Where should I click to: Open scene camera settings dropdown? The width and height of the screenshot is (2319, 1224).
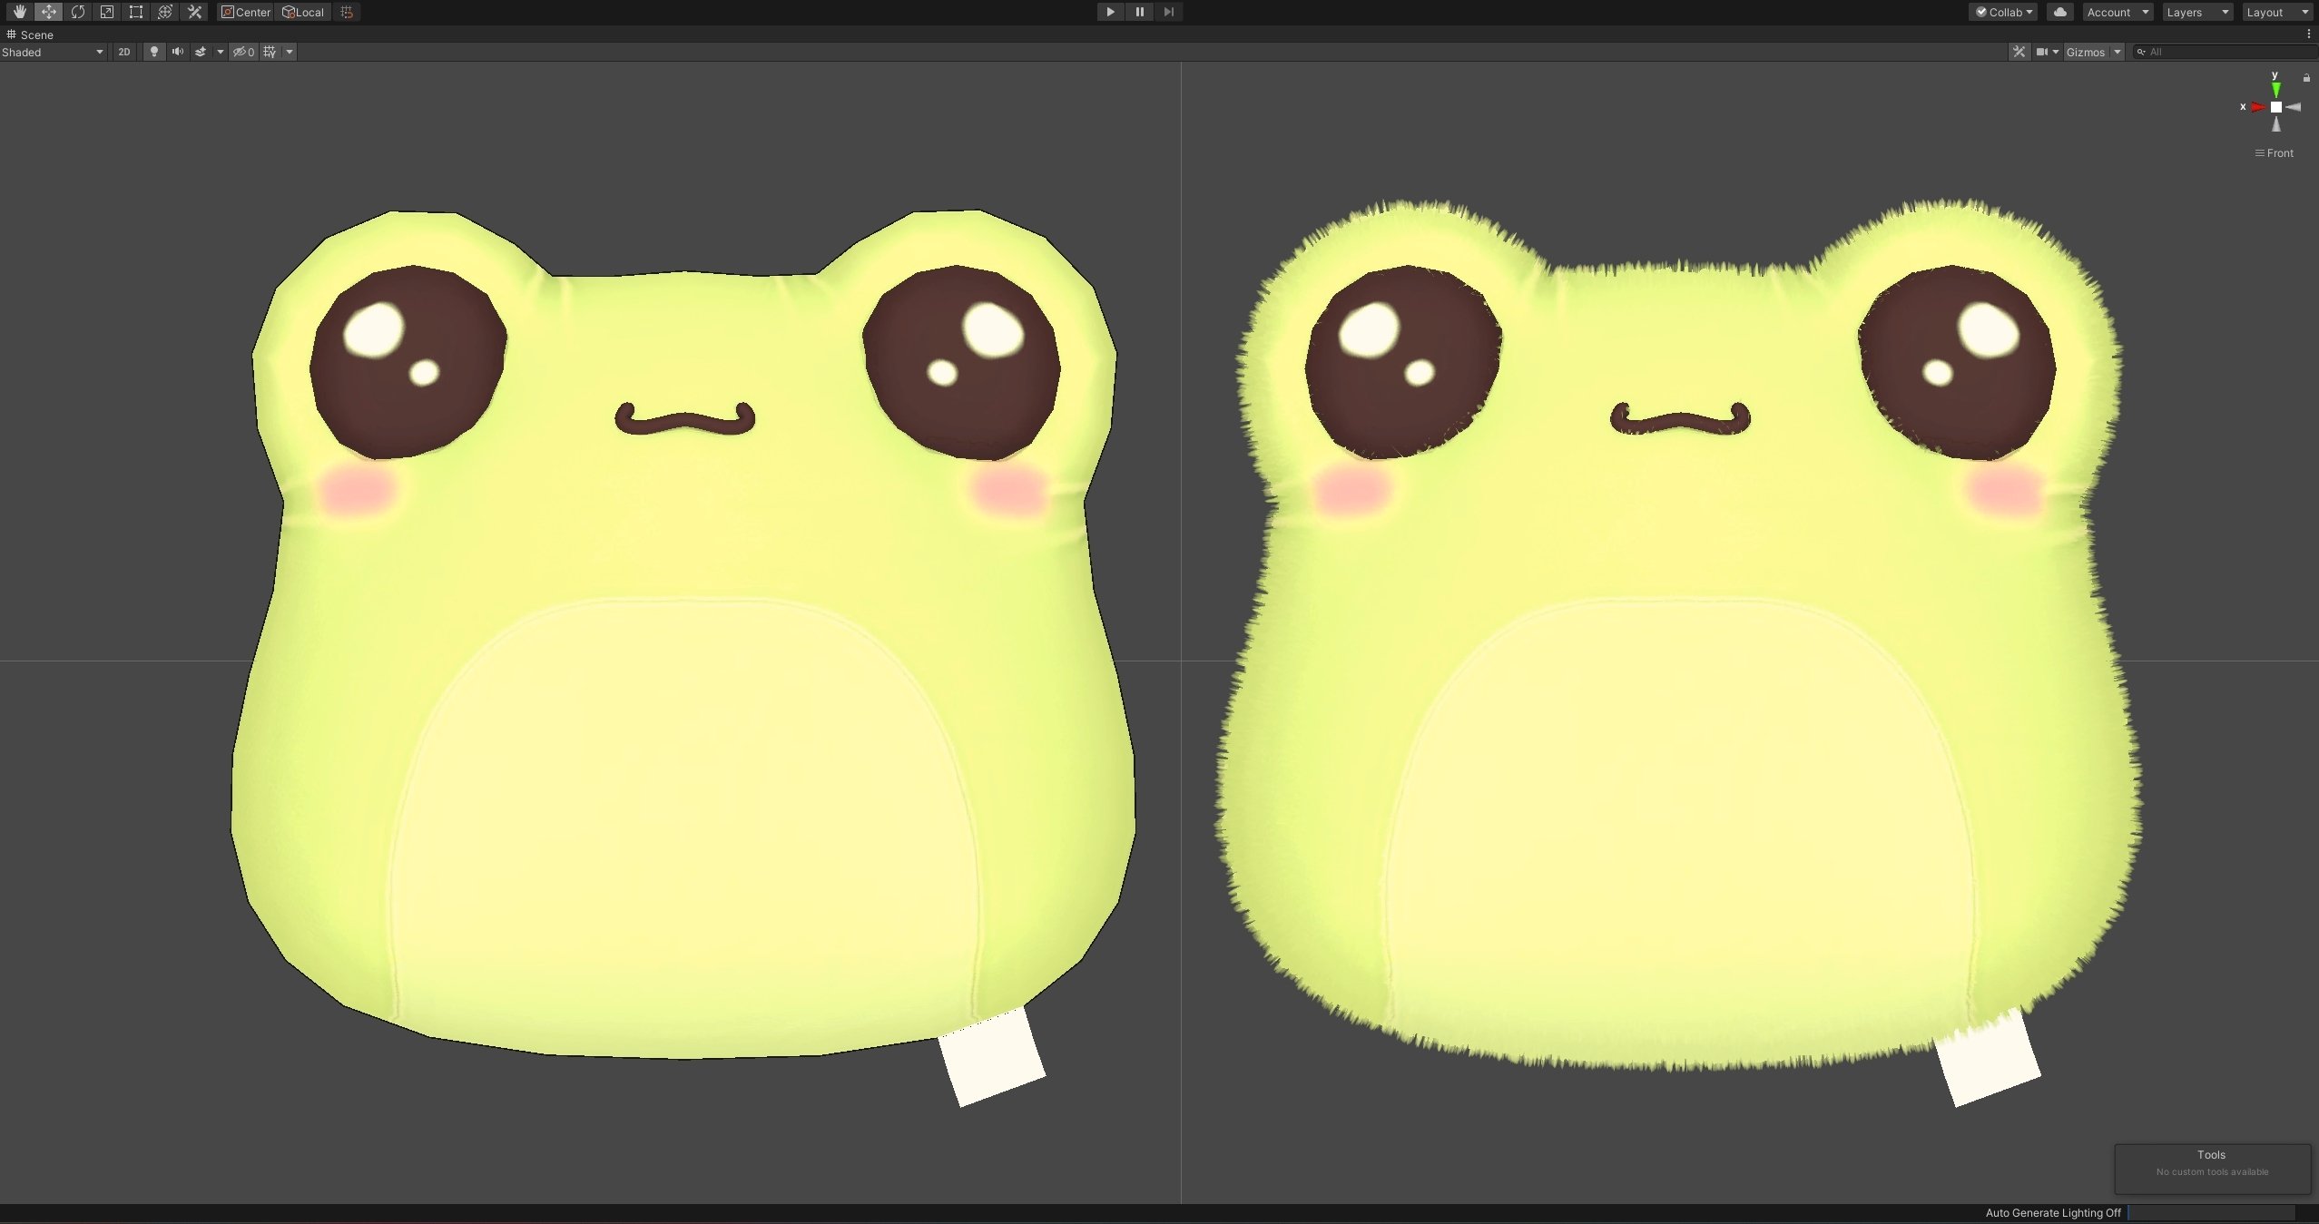2047,52
